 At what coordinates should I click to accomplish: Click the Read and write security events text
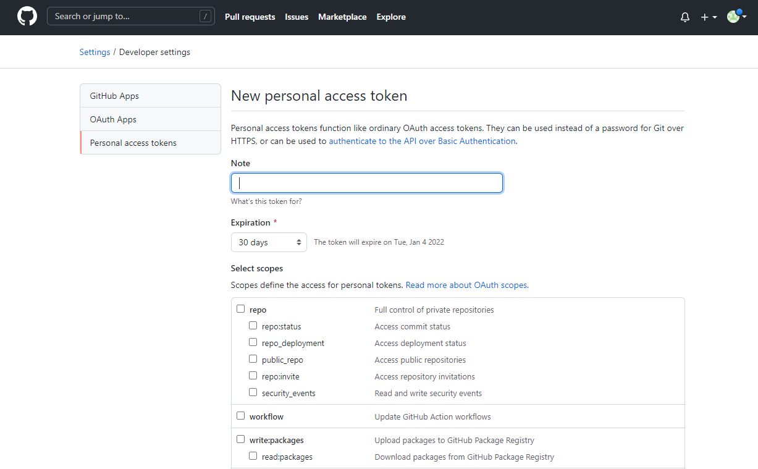(428, 394)
